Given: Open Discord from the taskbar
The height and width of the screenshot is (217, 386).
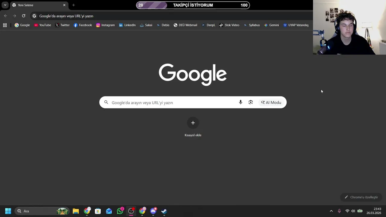Looking at the screenshot, I should (153, 211).
